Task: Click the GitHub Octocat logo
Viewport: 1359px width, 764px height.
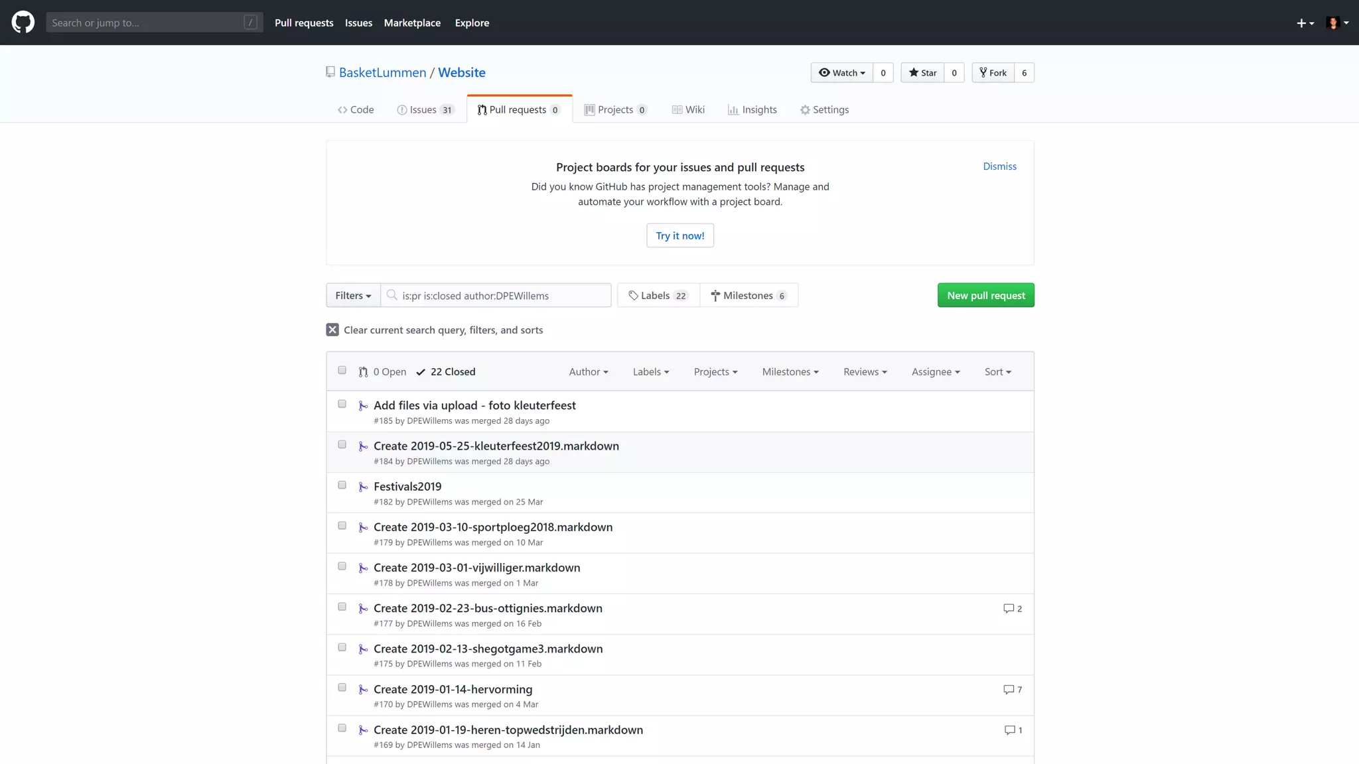Action: (23, 22)
